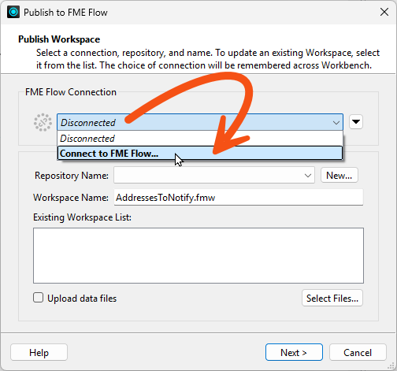The image size is (397, 371).
Task: Click the dialog corner size grip
Action: coord(391,365)
